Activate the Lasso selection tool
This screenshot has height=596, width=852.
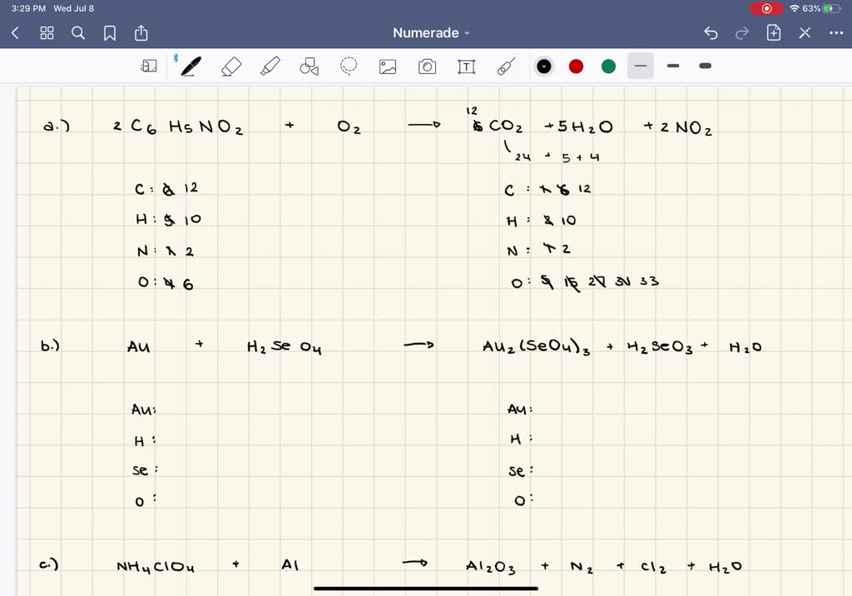click(349, 66)
